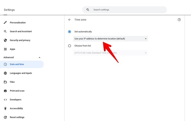Open the IP address location dropdown
Screen dimensions: 191x121
(111, 39)
